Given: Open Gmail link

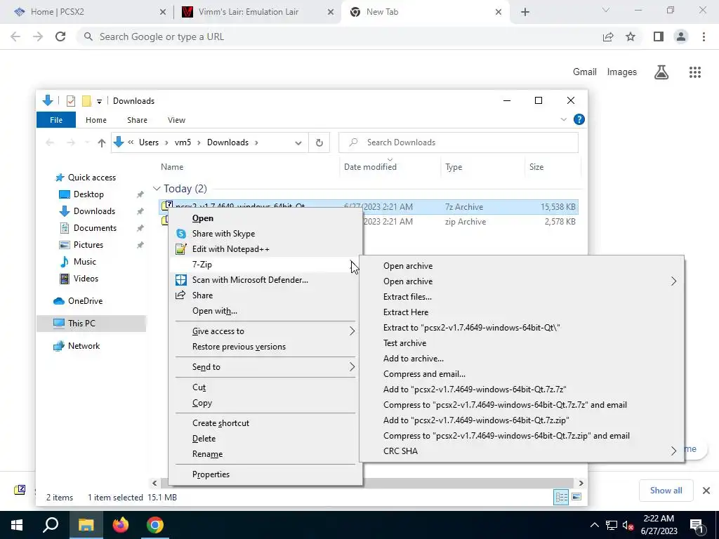Looking at the screenshot, I should coord(585,72).
